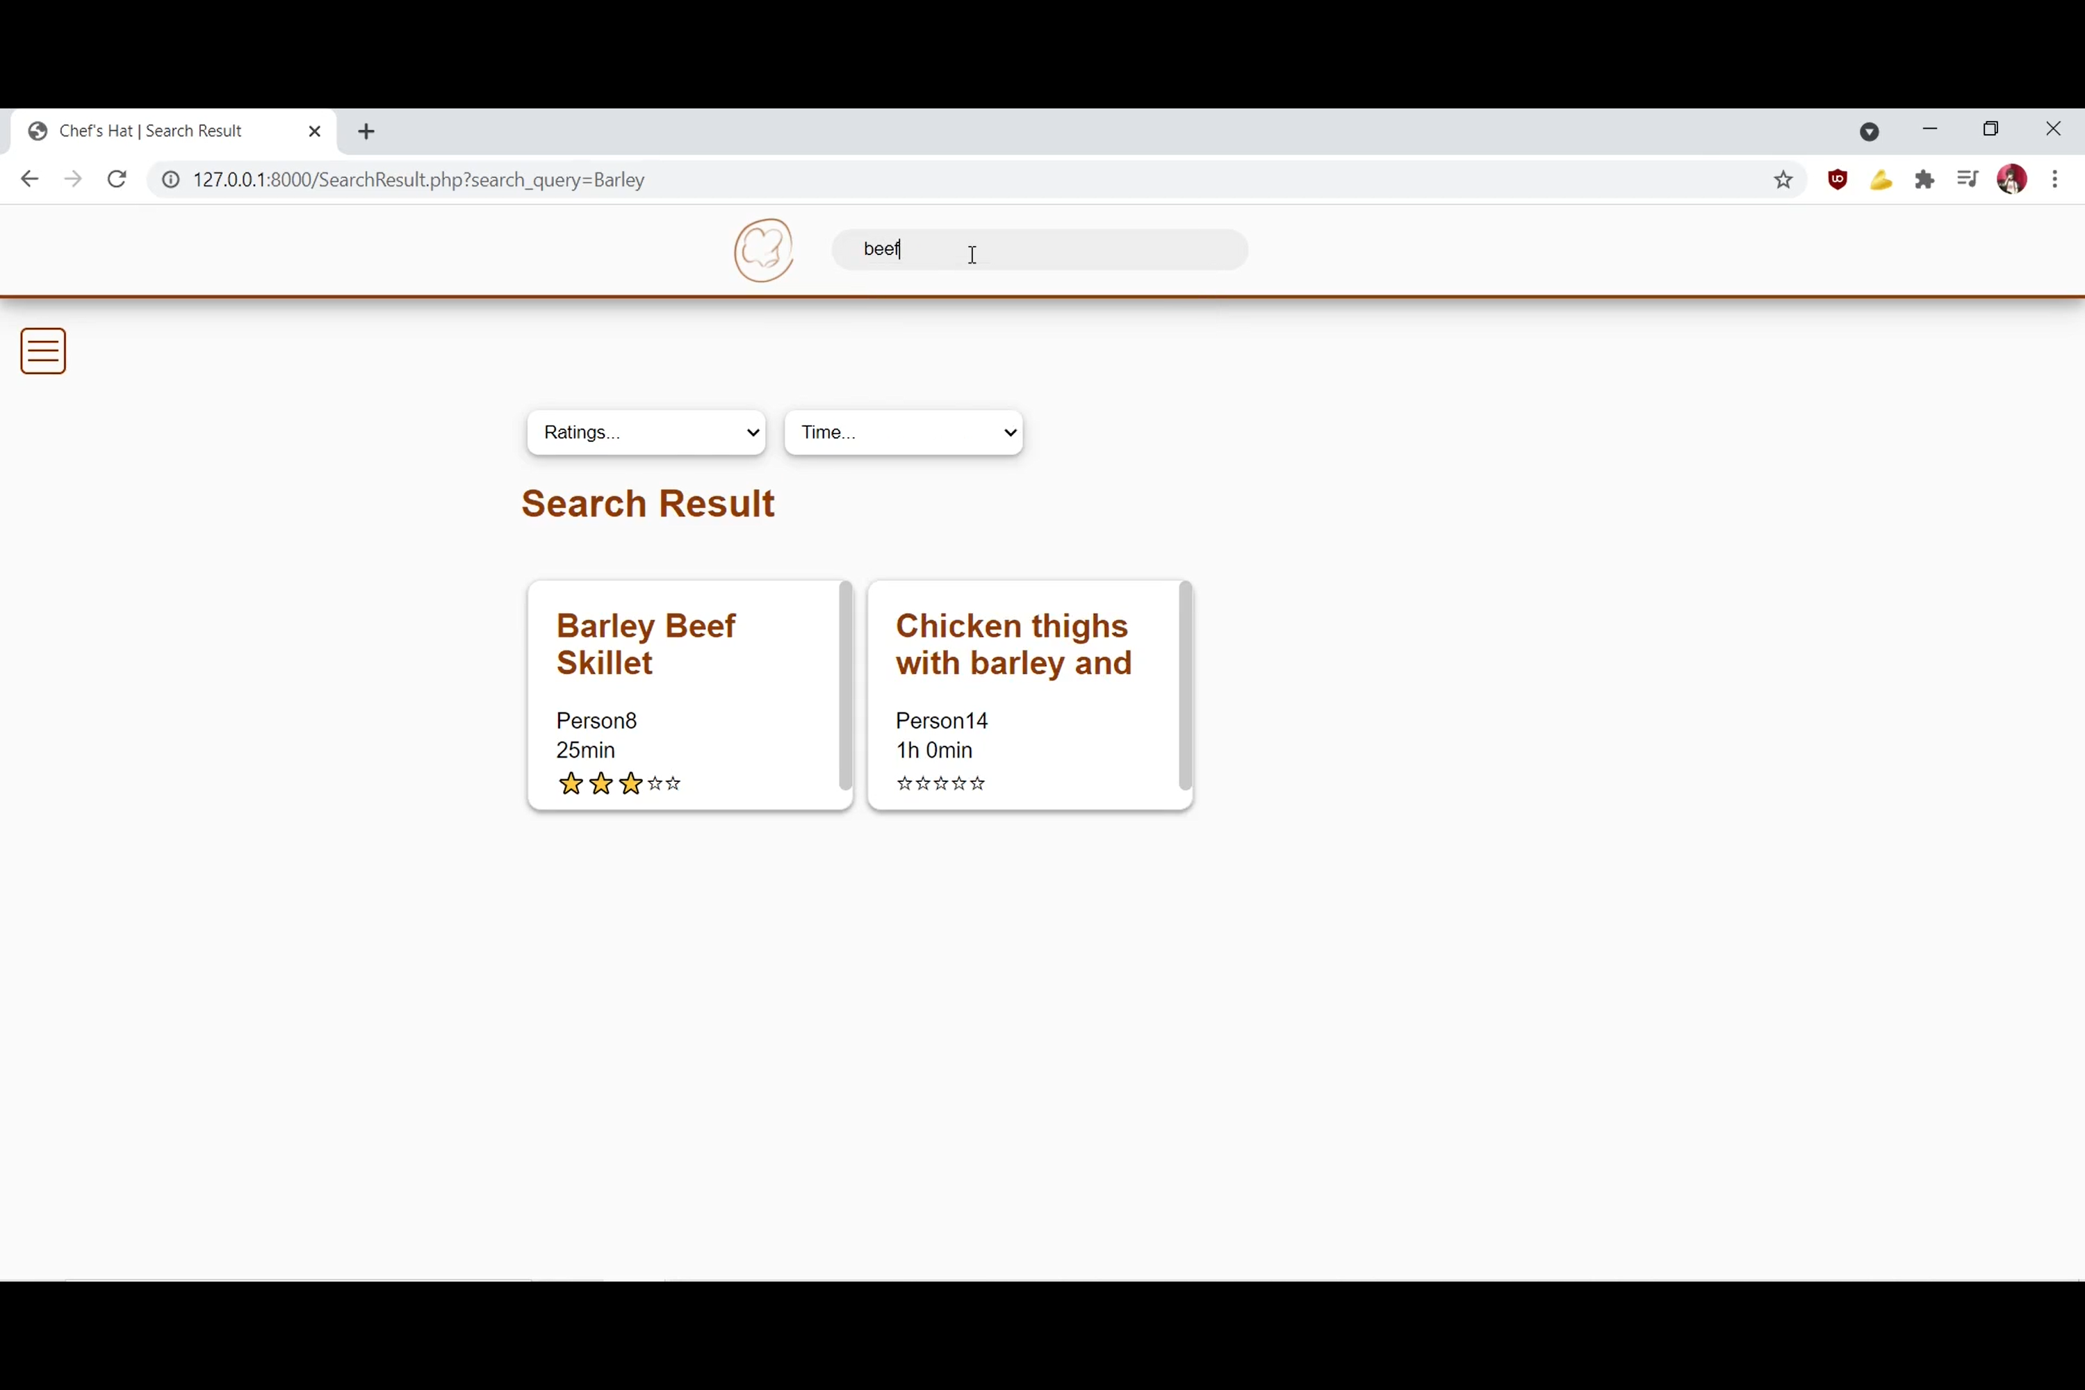Reload the page with refresh icon

116,180
